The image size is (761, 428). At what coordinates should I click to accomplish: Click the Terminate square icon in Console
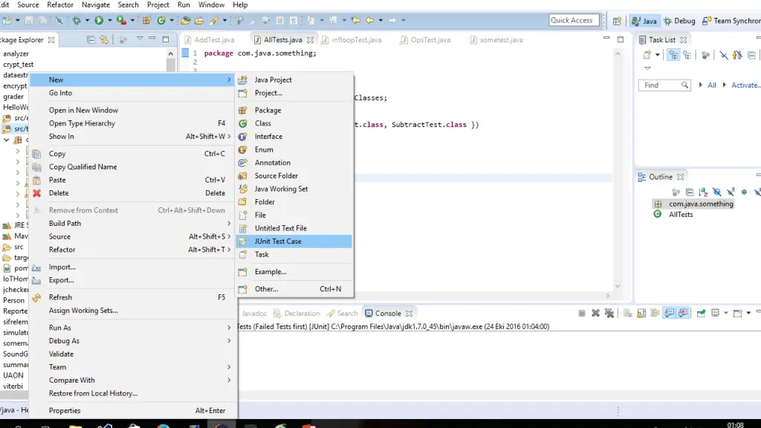tap(582, 314)
